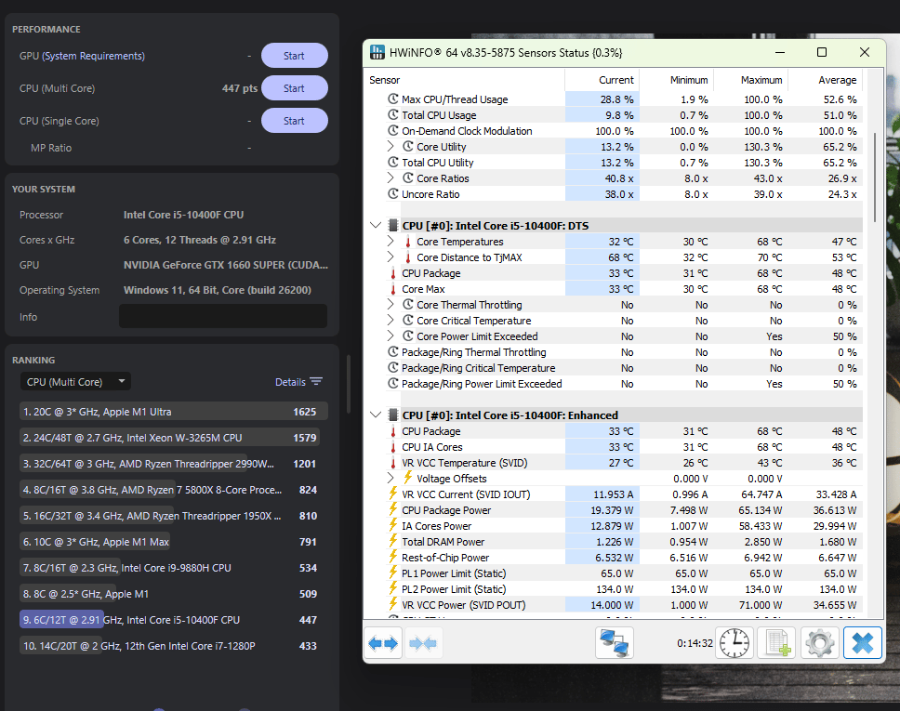Viewport: 900px width, 711px height.
Task: Select the Apple M1 Ultra ranking entry
Action: pyautogui.click(x=174, y=412)
